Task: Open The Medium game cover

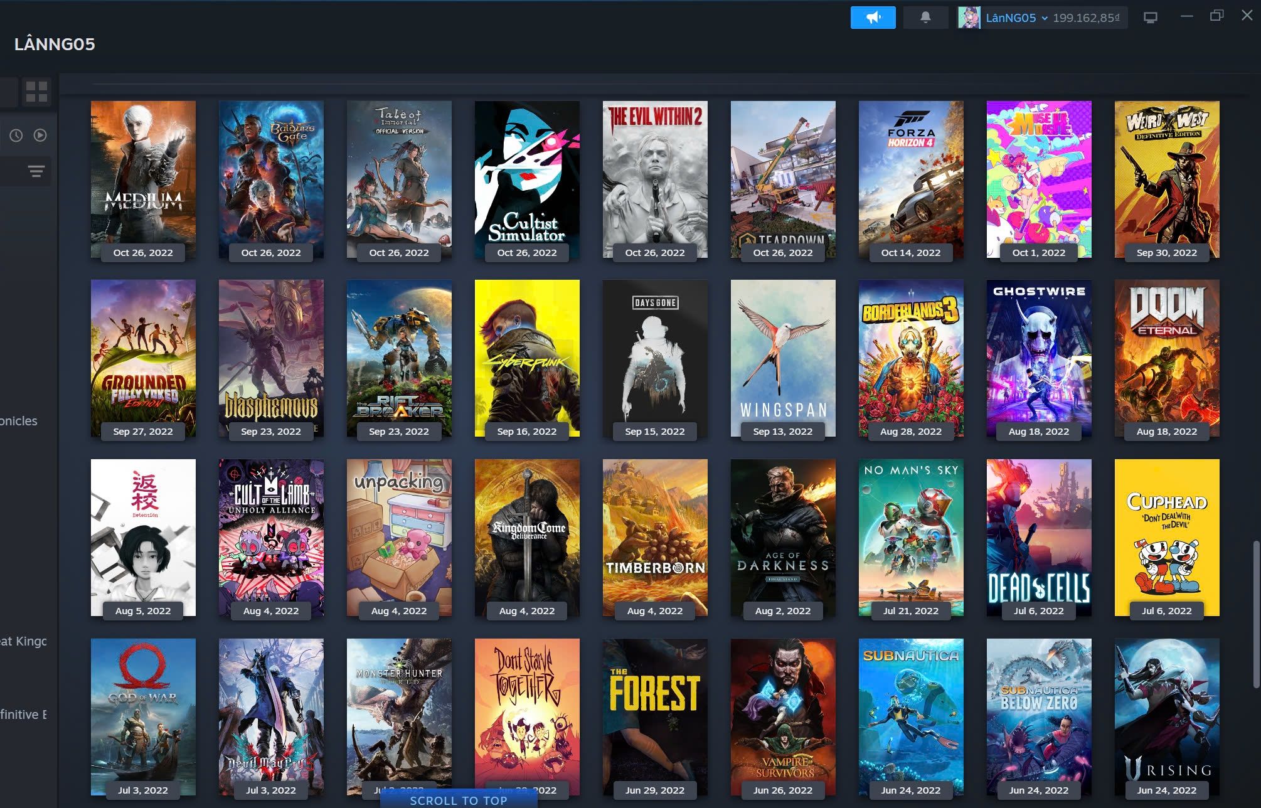Action: 143,179
